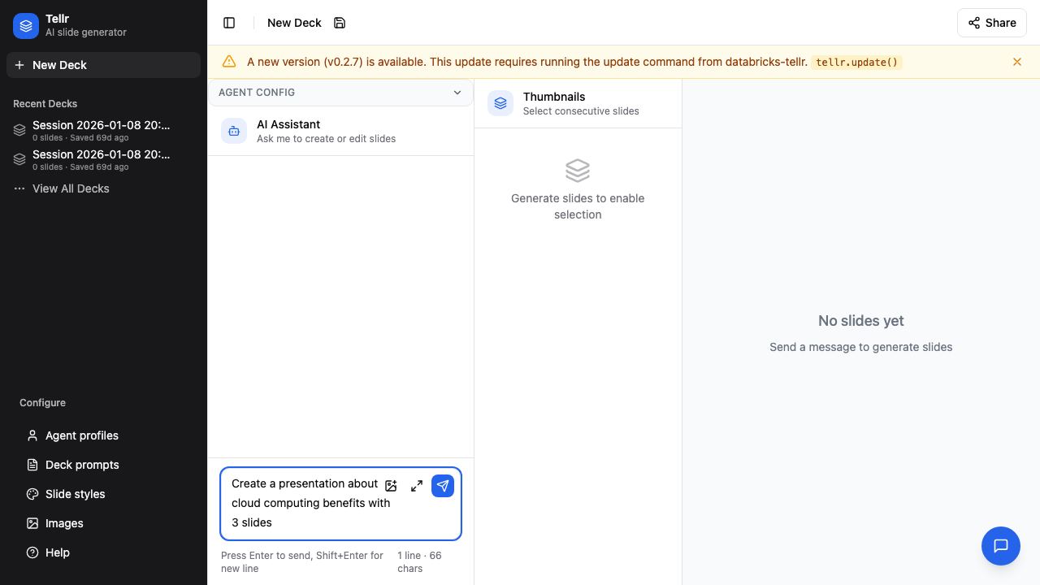Open Deck prompts page
This screenshot has width=1040, height=585.
coord(81,465)
